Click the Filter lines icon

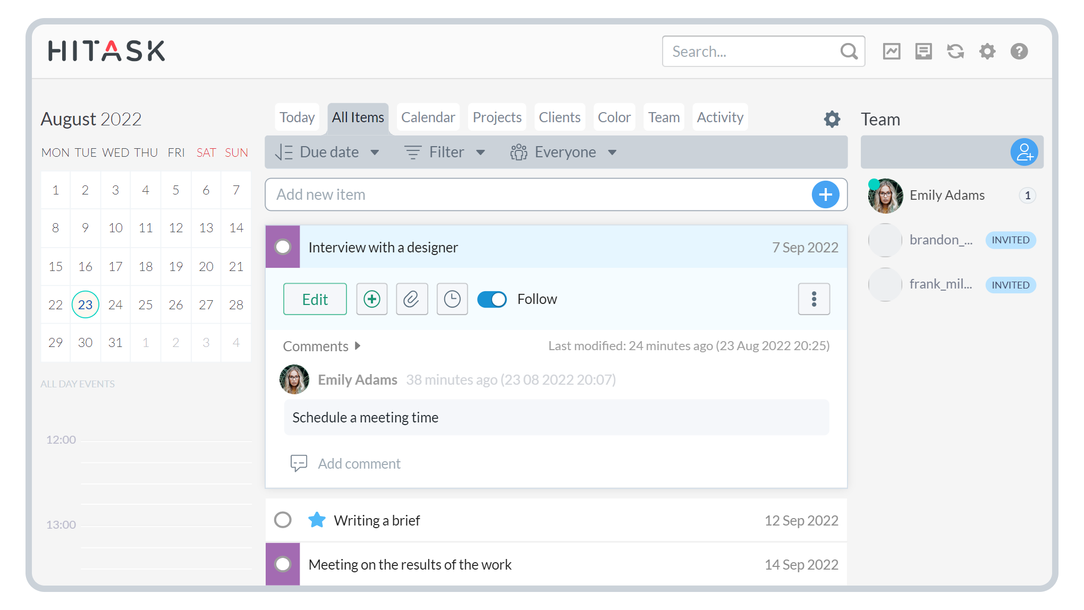[413, 152]
